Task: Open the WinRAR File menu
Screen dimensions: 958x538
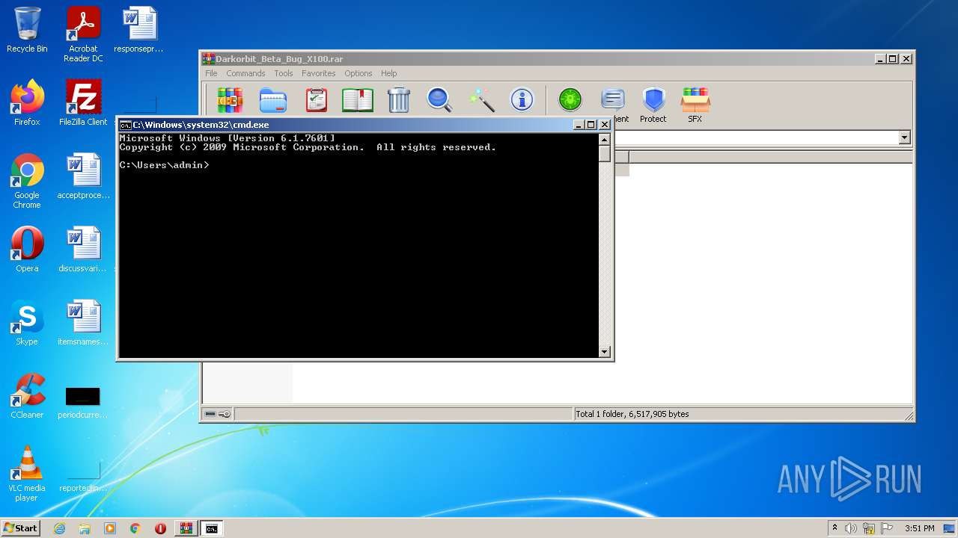Action: (x=211, y=73)
